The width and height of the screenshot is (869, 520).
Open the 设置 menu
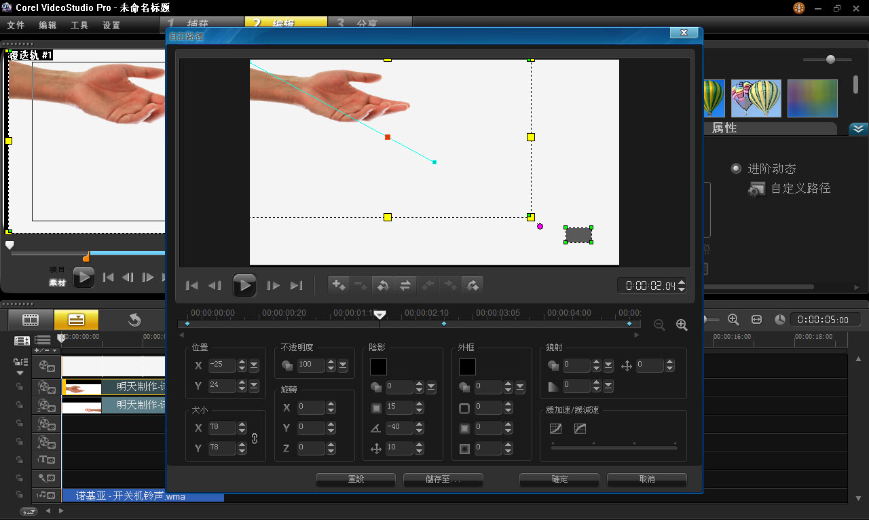pos(111,25)
